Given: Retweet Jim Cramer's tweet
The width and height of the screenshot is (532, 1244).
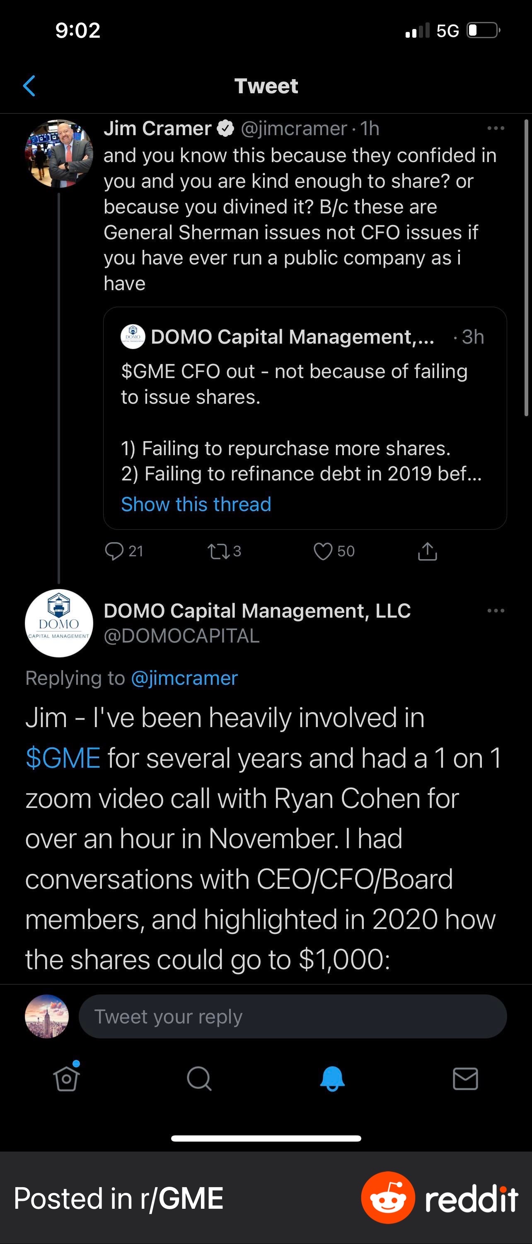Looking at the screenshot, I should tap(218, 551).
